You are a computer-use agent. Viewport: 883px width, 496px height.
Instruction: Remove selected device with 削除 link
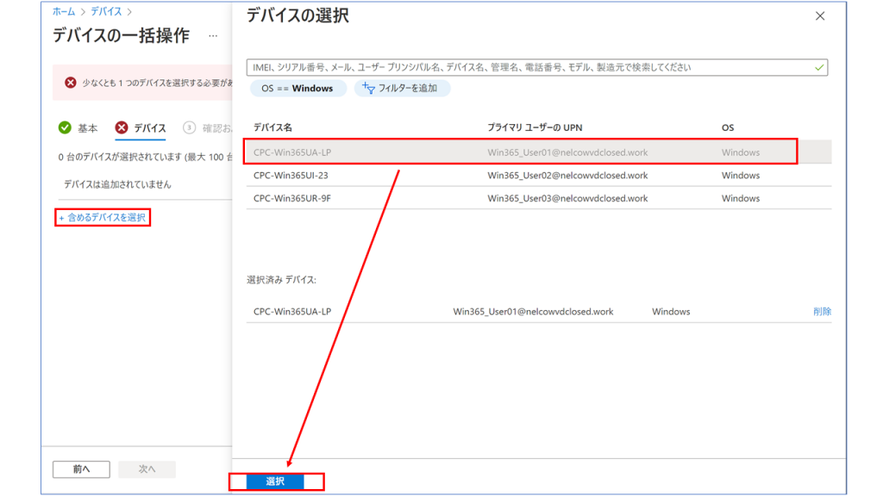[x=822, y=312]
